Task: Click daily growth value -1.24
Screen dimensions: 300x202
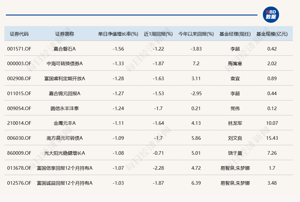Action: coord(118,108)
